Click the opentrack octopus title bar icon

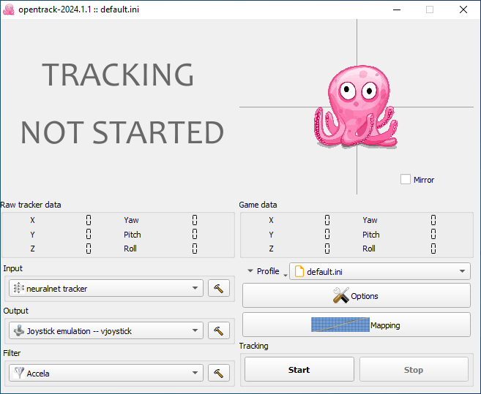pyautogui.click(x=9, y=10)
